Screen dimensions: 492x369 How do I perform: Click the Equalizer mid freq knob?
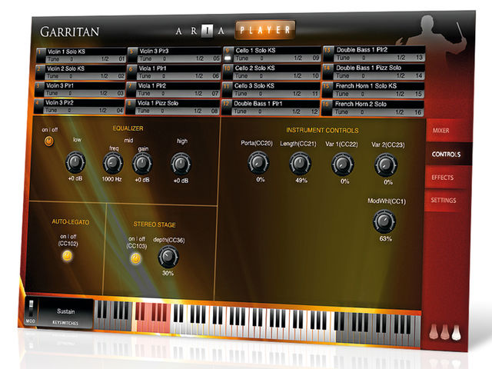pos(113,163)
